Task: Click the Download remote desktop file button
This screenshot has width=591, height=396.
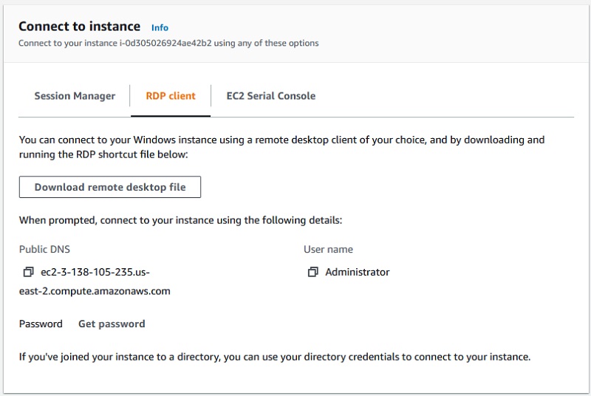Action: coord(110,187)
